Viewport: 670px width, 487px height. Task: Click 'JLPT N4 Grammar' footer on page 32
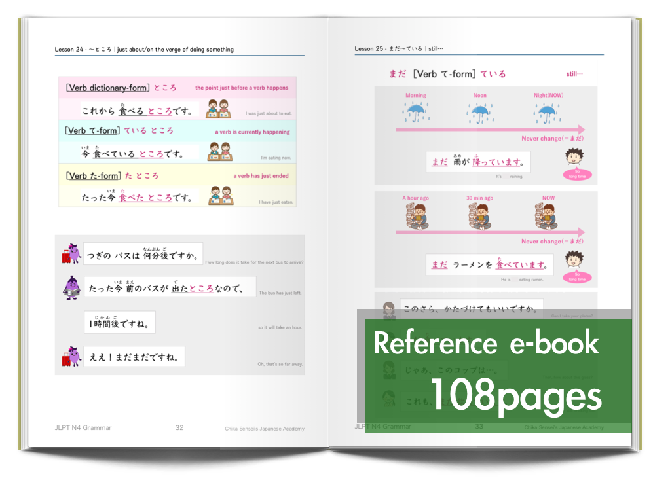83,427
